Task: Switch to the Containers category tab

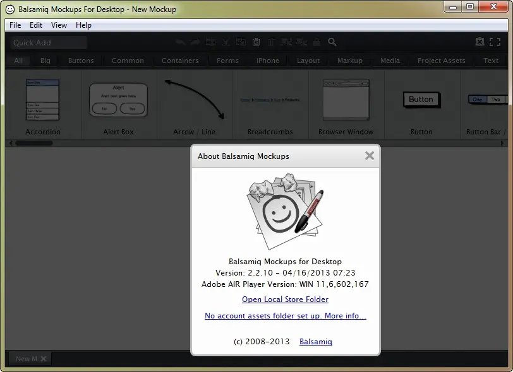Action: [x=180, y=61]
